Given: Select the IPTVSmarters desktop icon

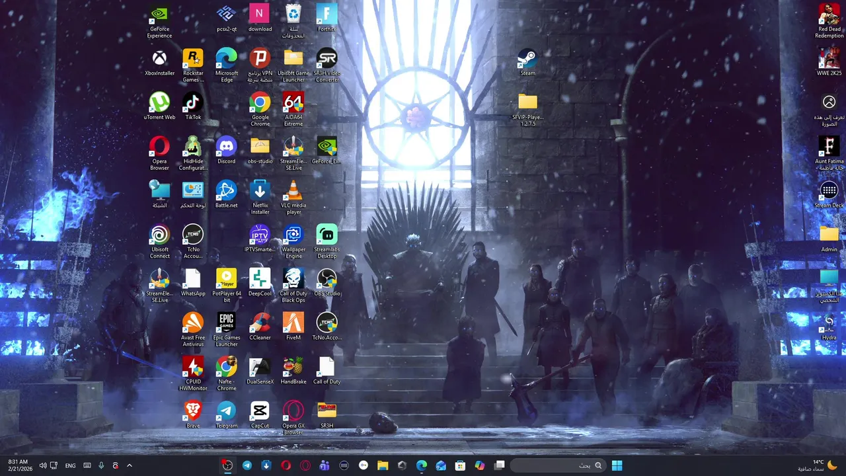Looking at the screenshot, I should click(260, 239).
